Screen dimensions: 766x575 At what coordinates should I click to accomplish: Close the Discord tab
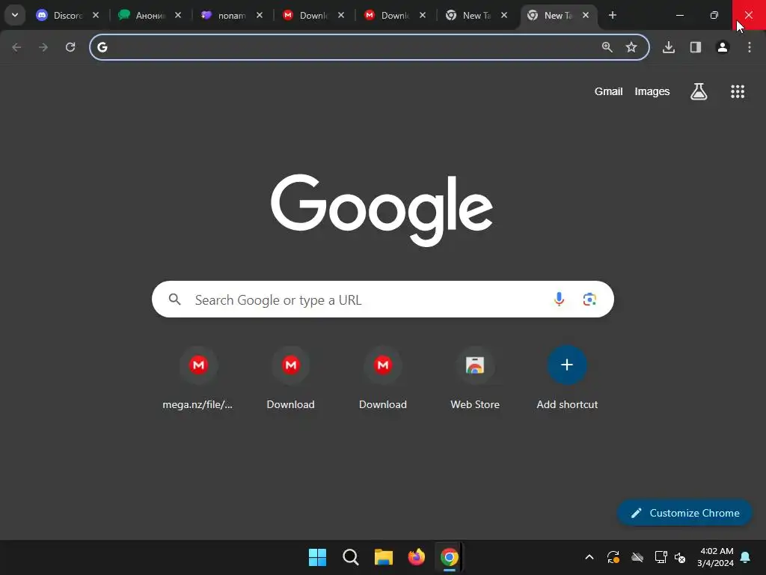coord(96,16)
